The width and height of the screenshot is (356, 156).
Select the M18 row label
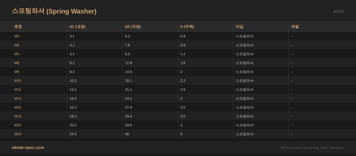coord(18,116)
